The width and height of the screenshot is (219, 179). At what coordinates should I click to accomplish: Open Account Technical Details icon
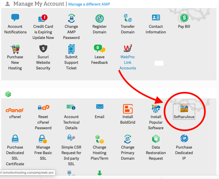tap(71, 107)
